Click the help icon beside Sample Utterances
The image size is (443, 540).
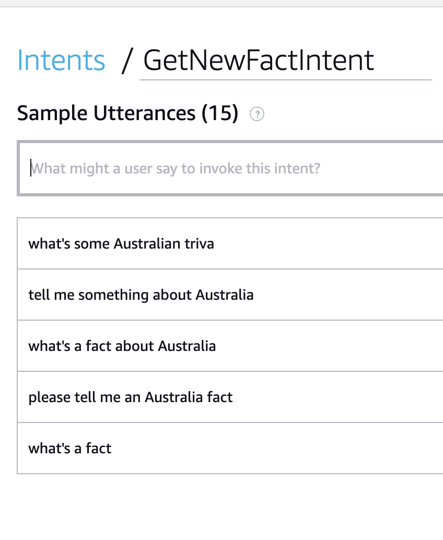pyautogui.click(x=257, y=114)
